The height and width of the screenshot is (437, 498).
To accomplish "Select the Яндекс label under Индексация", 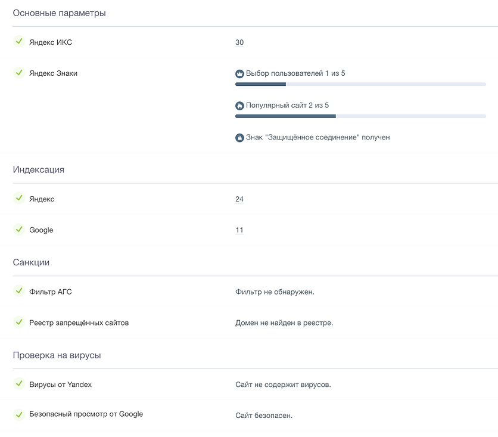I will coord(42,199).
